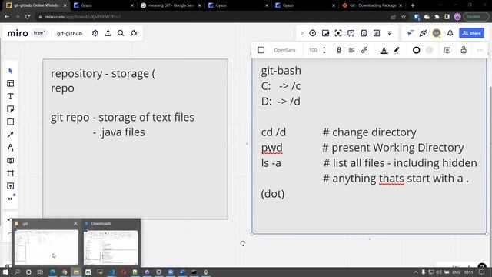
Task: Open the Downloads window thumbnail preview
Action: pyautogui.click(x=111, y=247)
